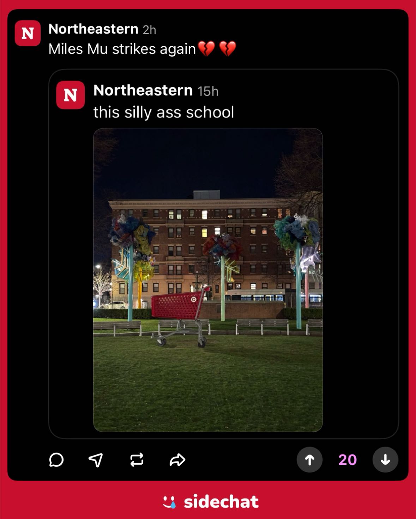Tap the Northeastern avatar on outer post
Image resolution: width=416 pixels, height=519 pixels.
tap(28, 33)
